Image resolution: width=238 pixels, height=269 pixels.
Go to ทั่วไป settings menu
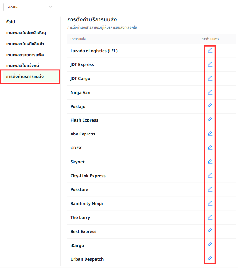click(x=11, y=22)
